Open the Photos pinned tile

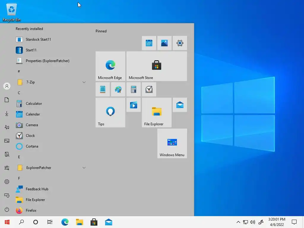(164, 43)
